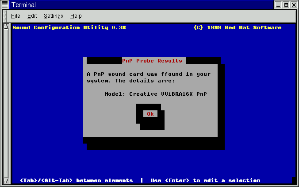Open the Settings menu

pos(53,16)
